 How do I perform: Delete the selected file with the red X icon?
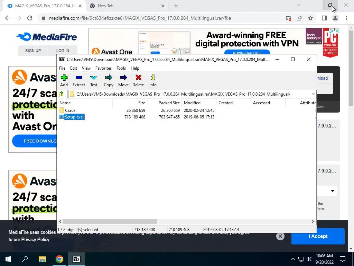coord(138,80)
